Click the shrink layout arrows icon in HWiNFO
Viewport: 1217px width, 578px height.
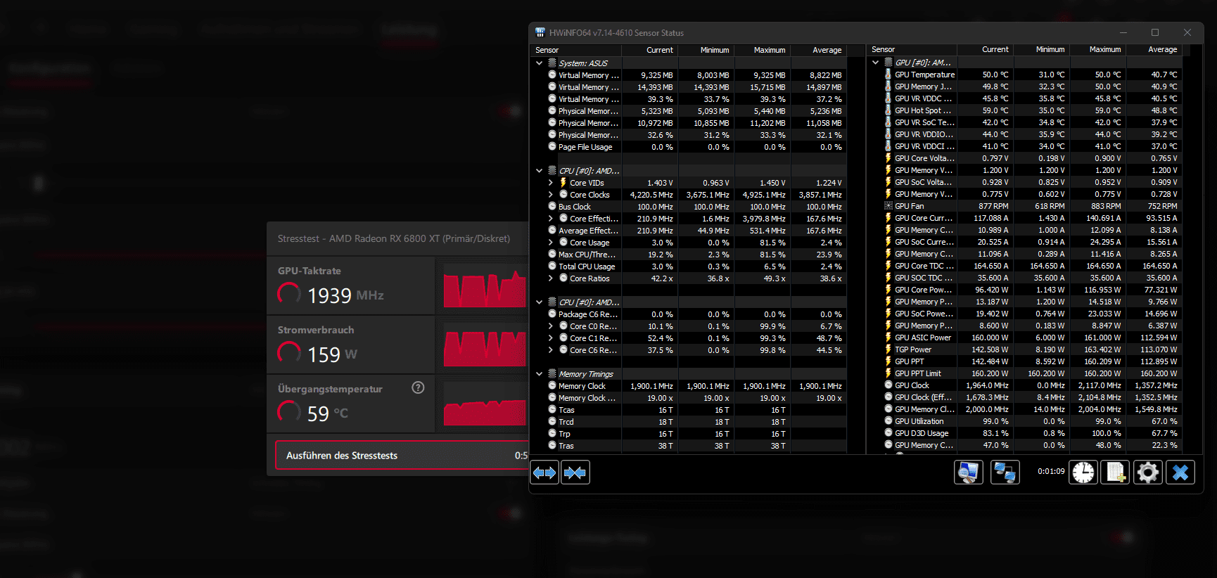[x=575, y=473]
